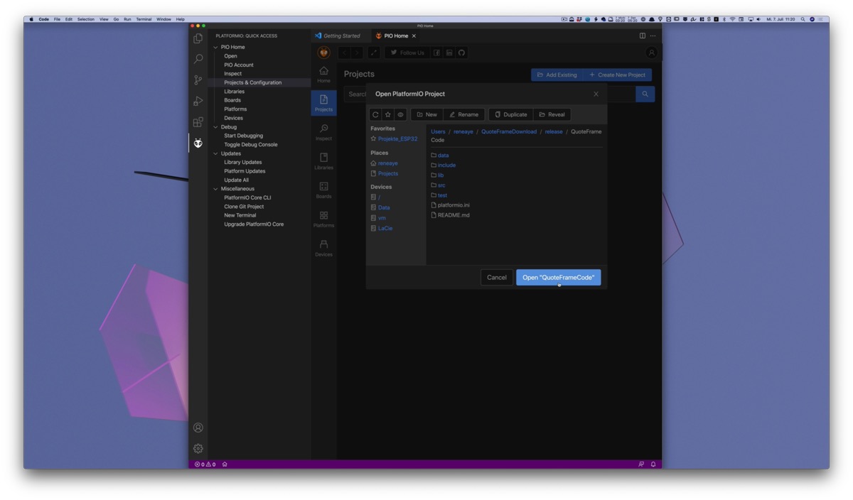This screenshot has width=853, height=500.
Task: Toggle hidden files with the eye icon
Action: click(x=401, y=114)
